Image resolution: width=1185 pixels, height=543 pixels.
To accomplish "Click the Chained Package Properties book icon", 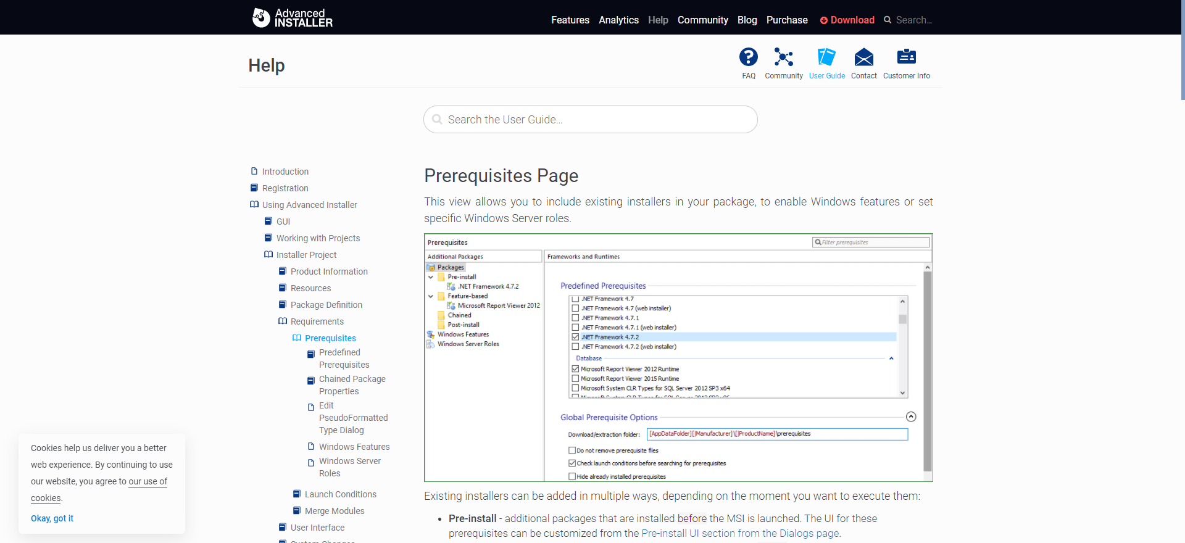I will 311,381.
